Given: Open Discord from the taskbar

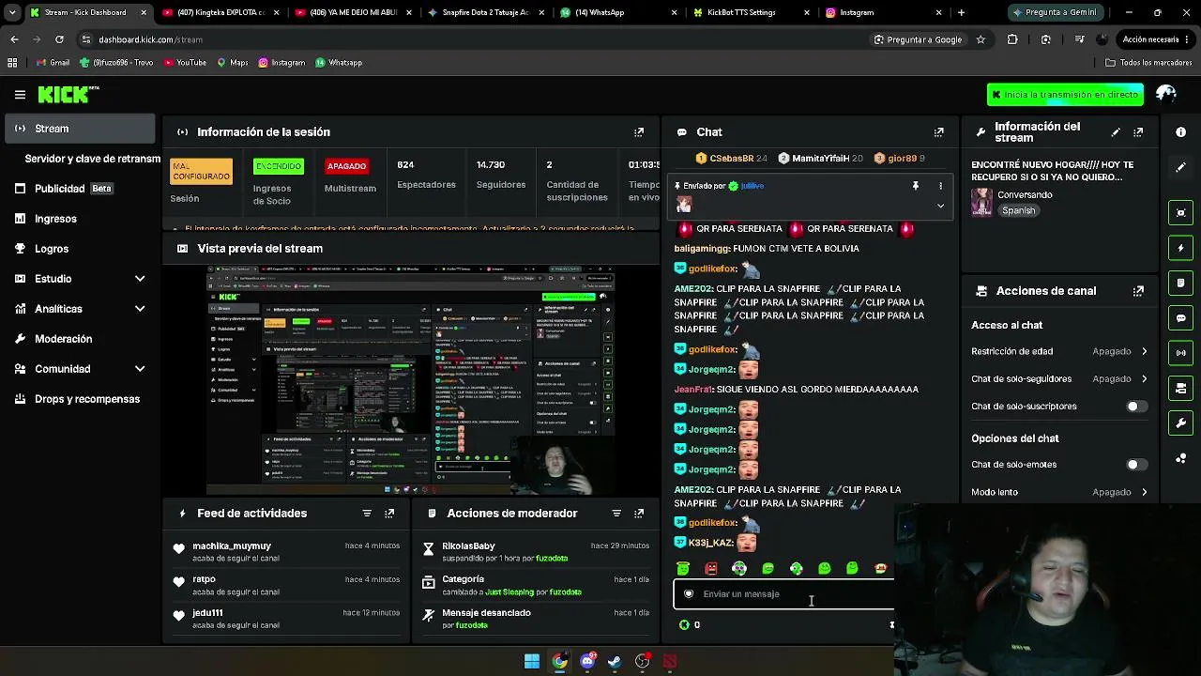Looking at the screenshot, I should point(587,661).
